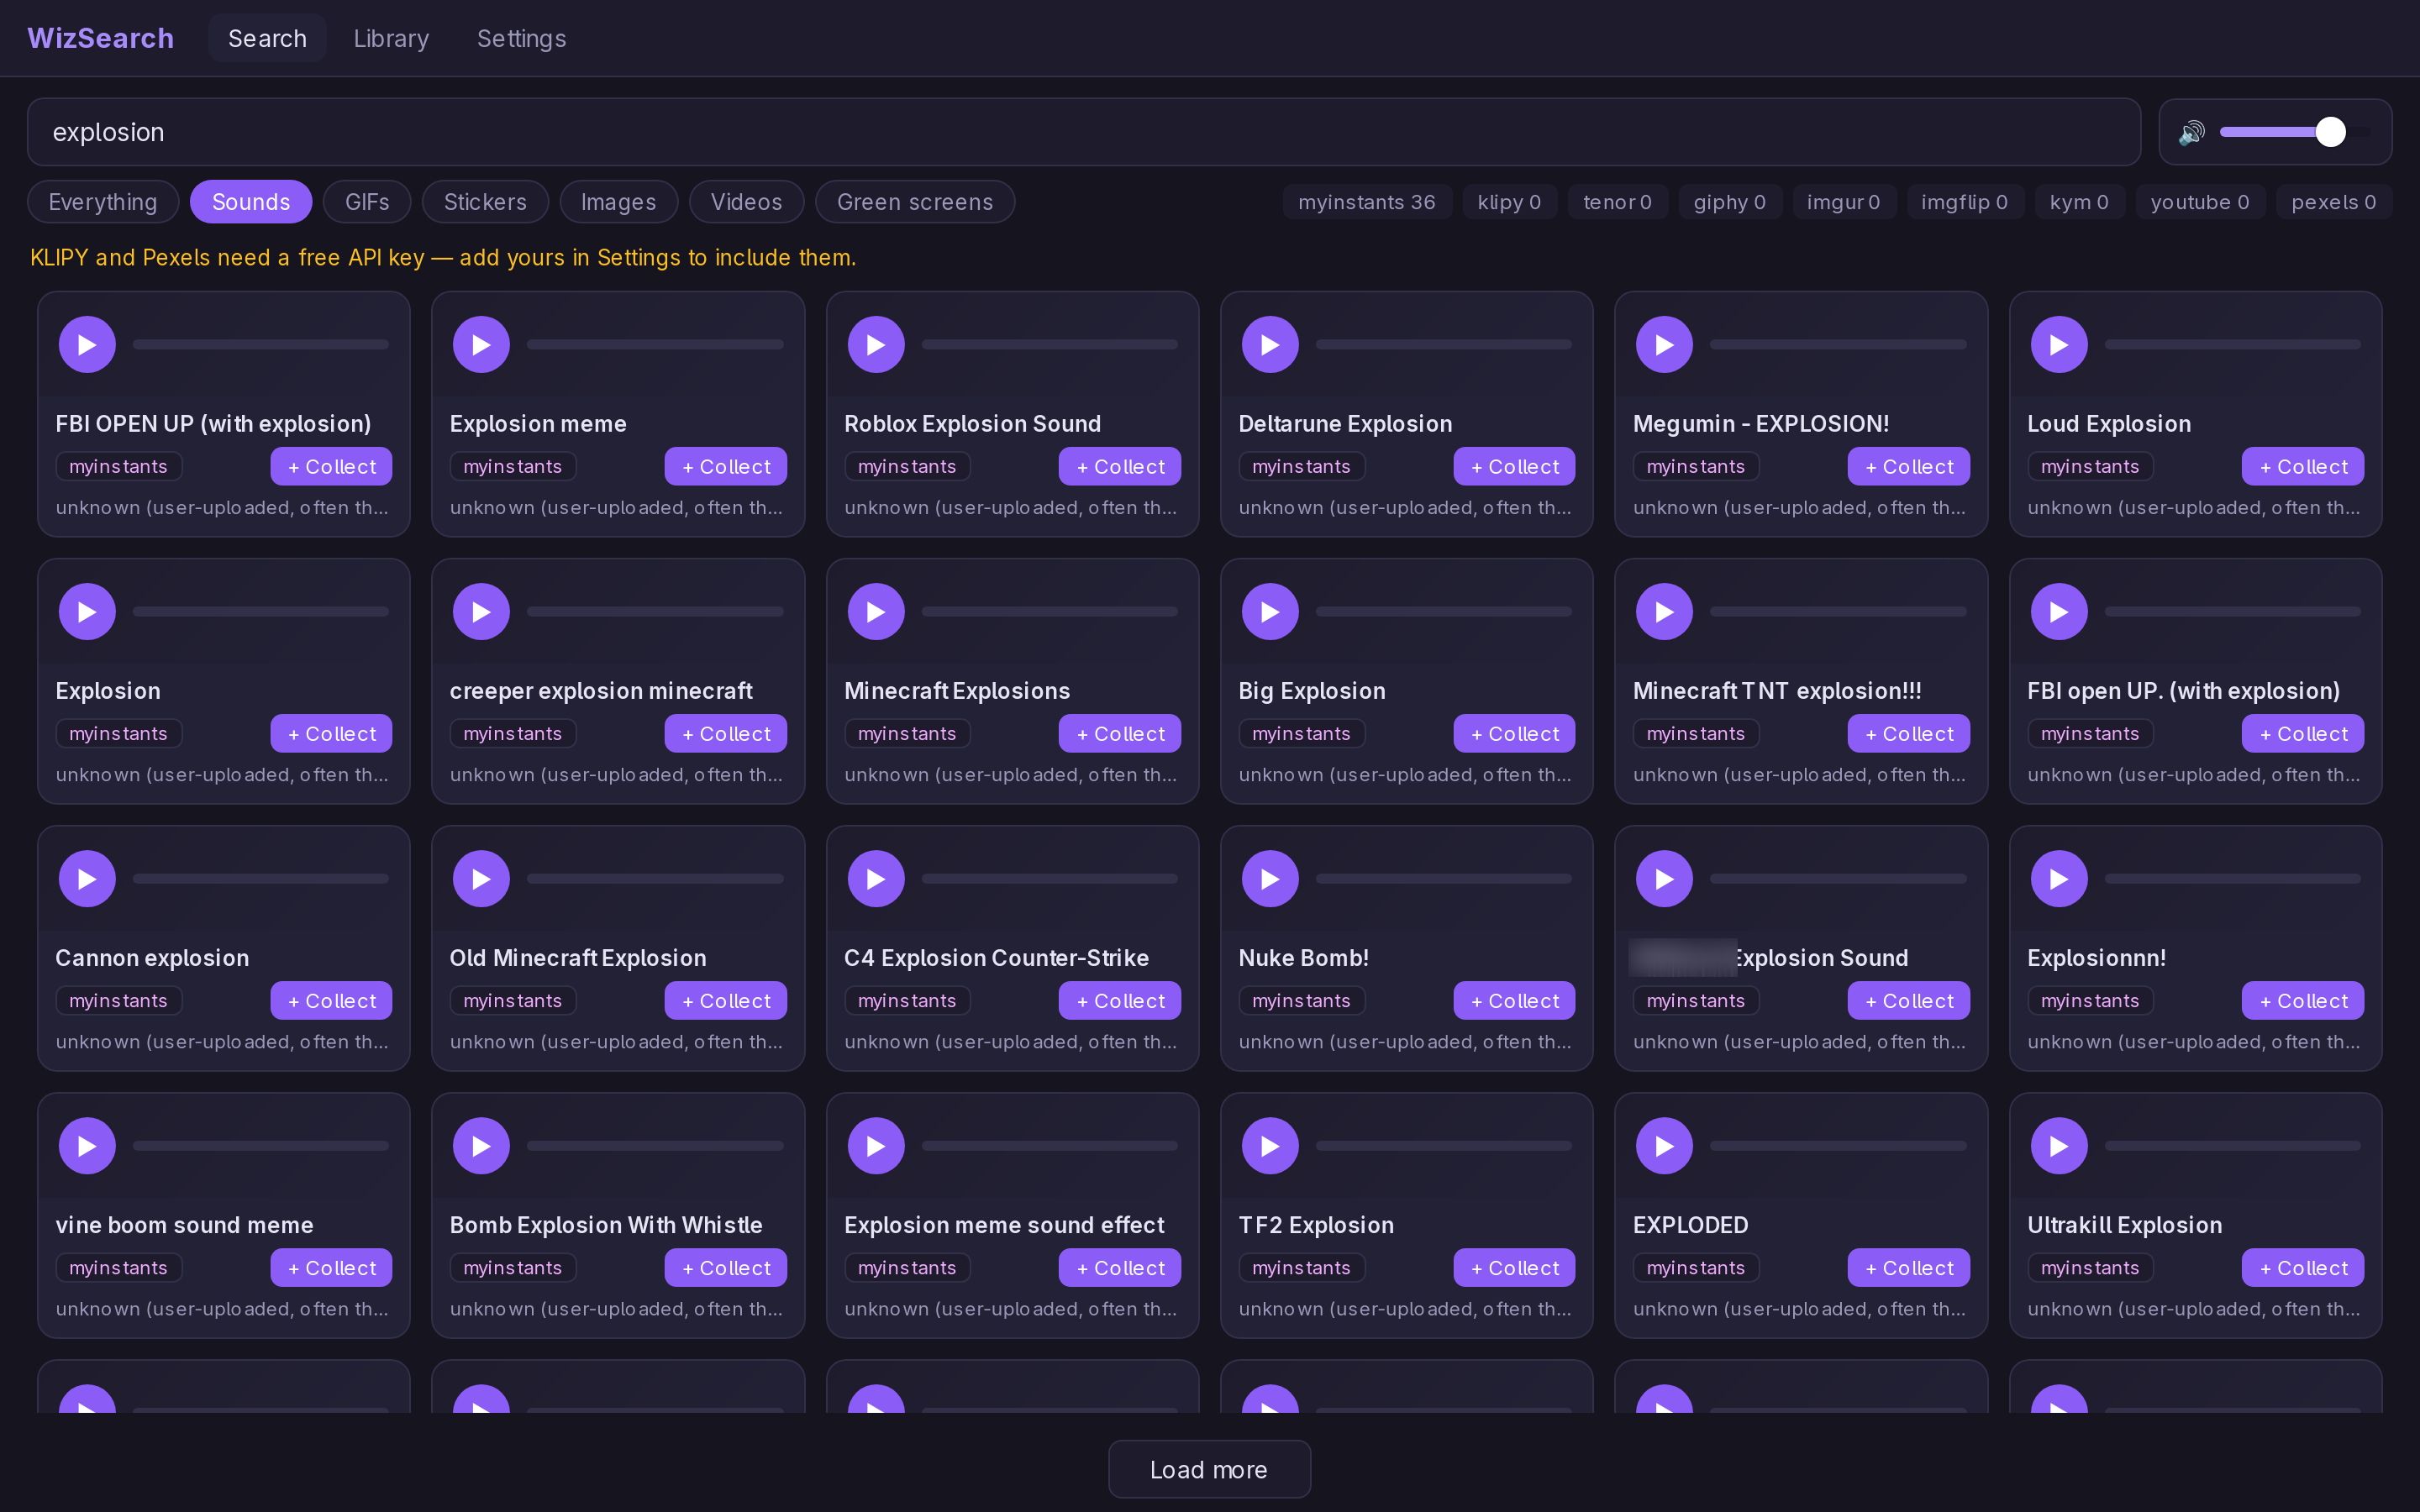
Task: Play the vine boom sound meme
Action: [87, 1145]
